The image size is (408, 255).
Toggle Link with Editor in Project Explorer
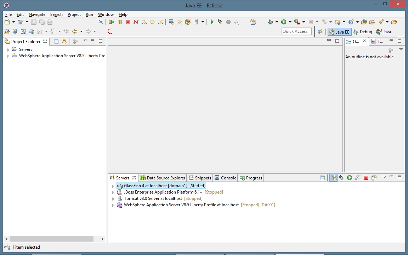point(64,41)
